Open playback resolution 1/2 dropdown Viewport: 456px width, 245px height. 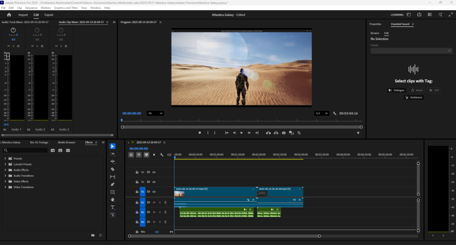(322, 113)
